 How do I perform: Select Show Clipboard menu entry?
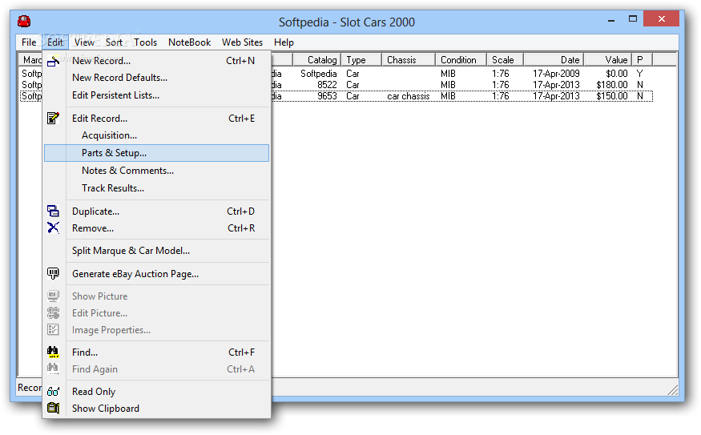click(156, 409)
